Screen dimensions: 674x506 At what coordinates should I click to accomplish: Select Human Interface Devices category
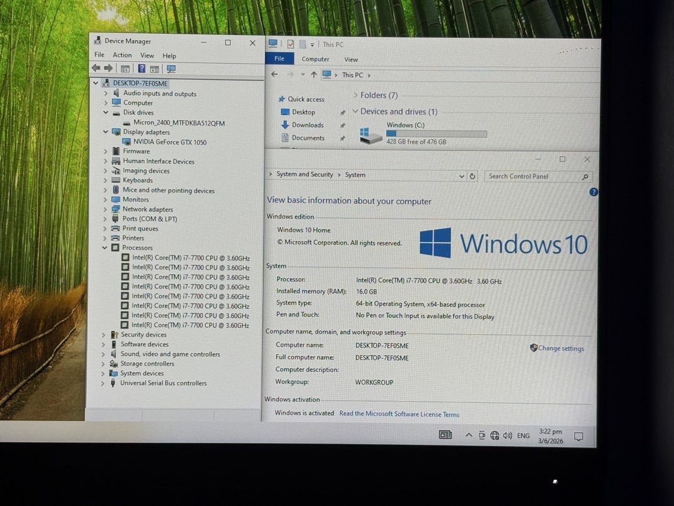(x=159, y=161)
